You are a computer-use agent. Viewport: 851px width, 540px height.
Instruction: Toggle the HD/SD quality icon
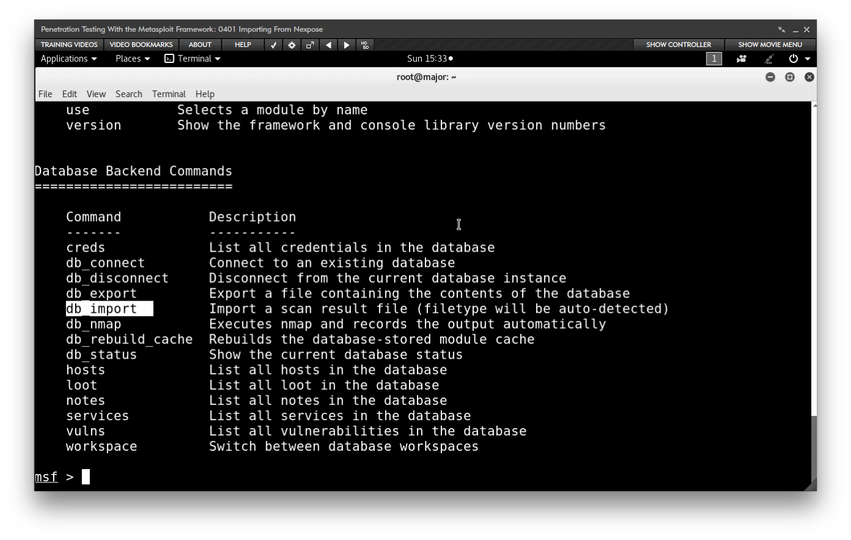(x=365, y=45)
